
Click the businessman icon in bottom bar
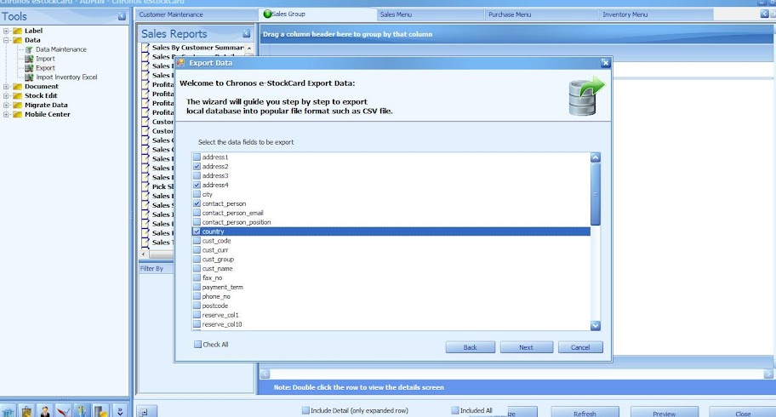click(x=45, y=412)
